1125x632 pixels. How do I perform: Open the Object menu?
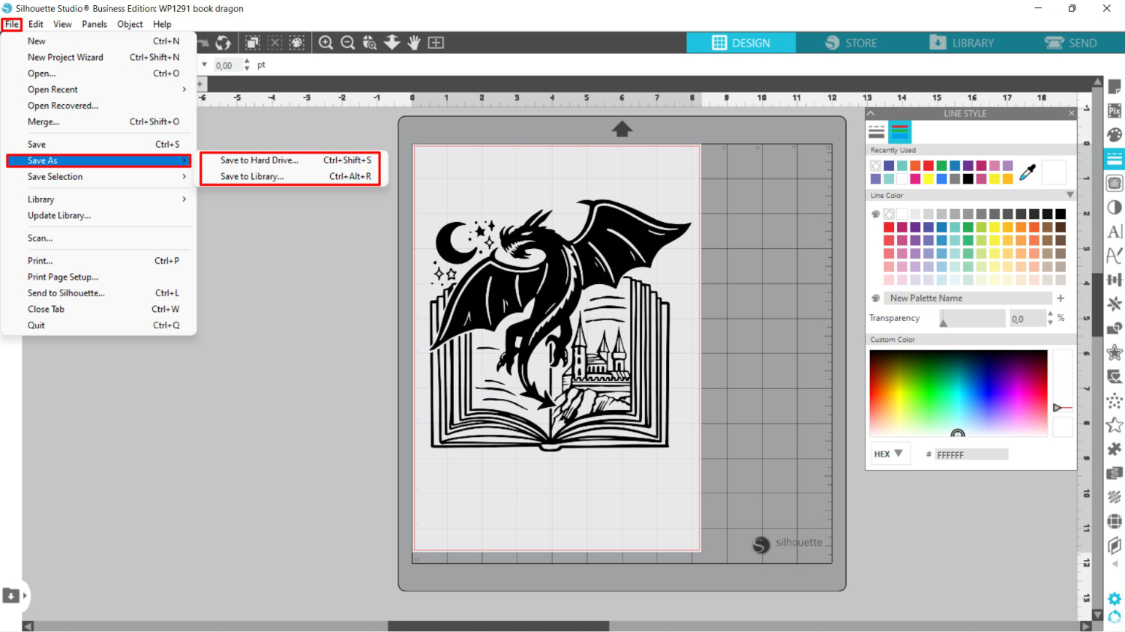[x=130, y=24]
